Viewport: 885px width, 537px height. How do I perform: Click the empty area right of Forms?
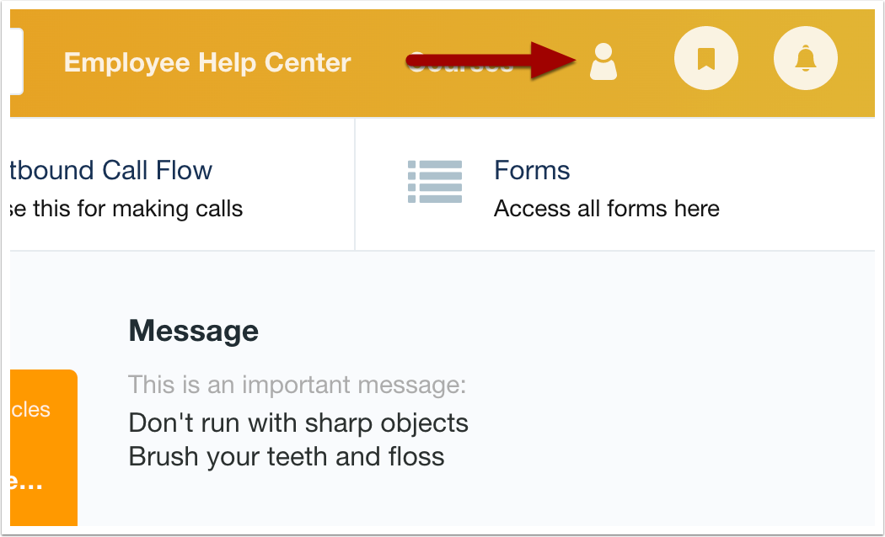tap(801, 185)
